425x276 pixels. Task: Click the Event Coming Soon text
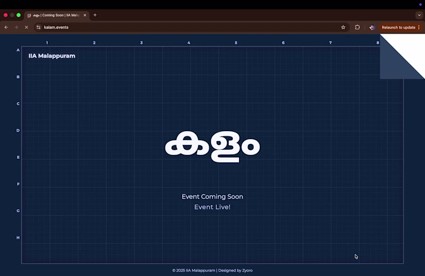pos(212,196)
